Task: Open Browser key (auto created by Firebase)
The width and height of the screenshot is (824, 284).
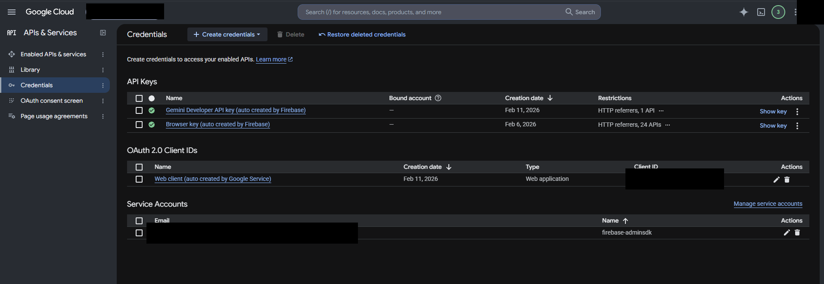Action: [x=218, y=124]
